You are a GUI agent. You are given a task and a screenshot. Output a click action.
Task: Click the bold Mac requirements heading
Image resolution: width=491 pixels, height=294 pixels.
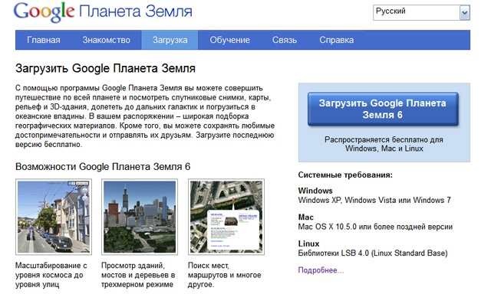[305, 217]
